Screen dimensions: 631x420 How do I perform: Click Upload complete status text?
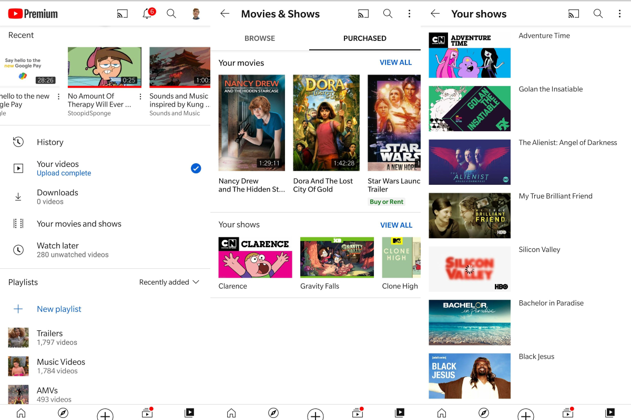pyautogui.click(x=64, y=173)
